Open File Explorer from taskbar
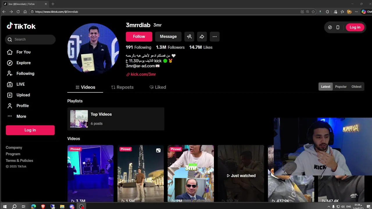Screen dimensions: 372x209 click(x=62, y=207)
